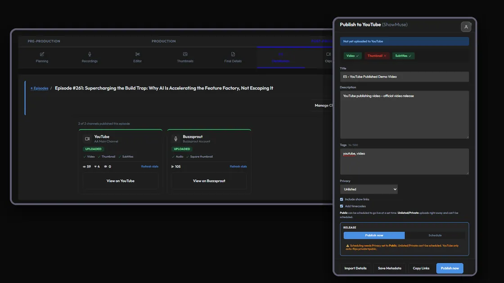Click View on YouTube button

(x=121, y=181)
